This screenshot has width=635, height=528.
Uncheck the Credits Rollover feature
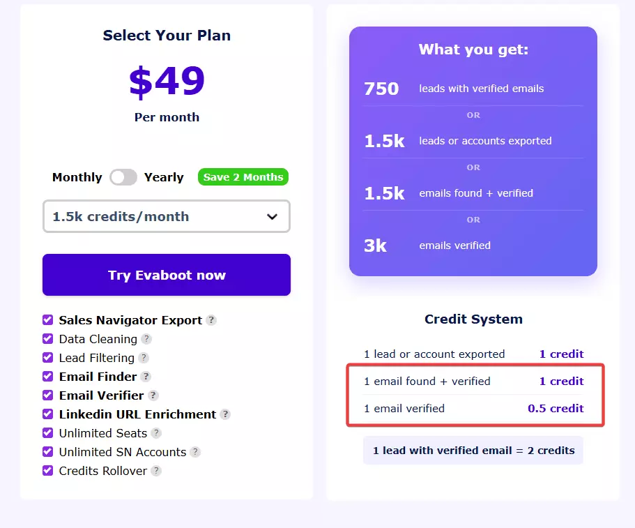click(47, 471)
